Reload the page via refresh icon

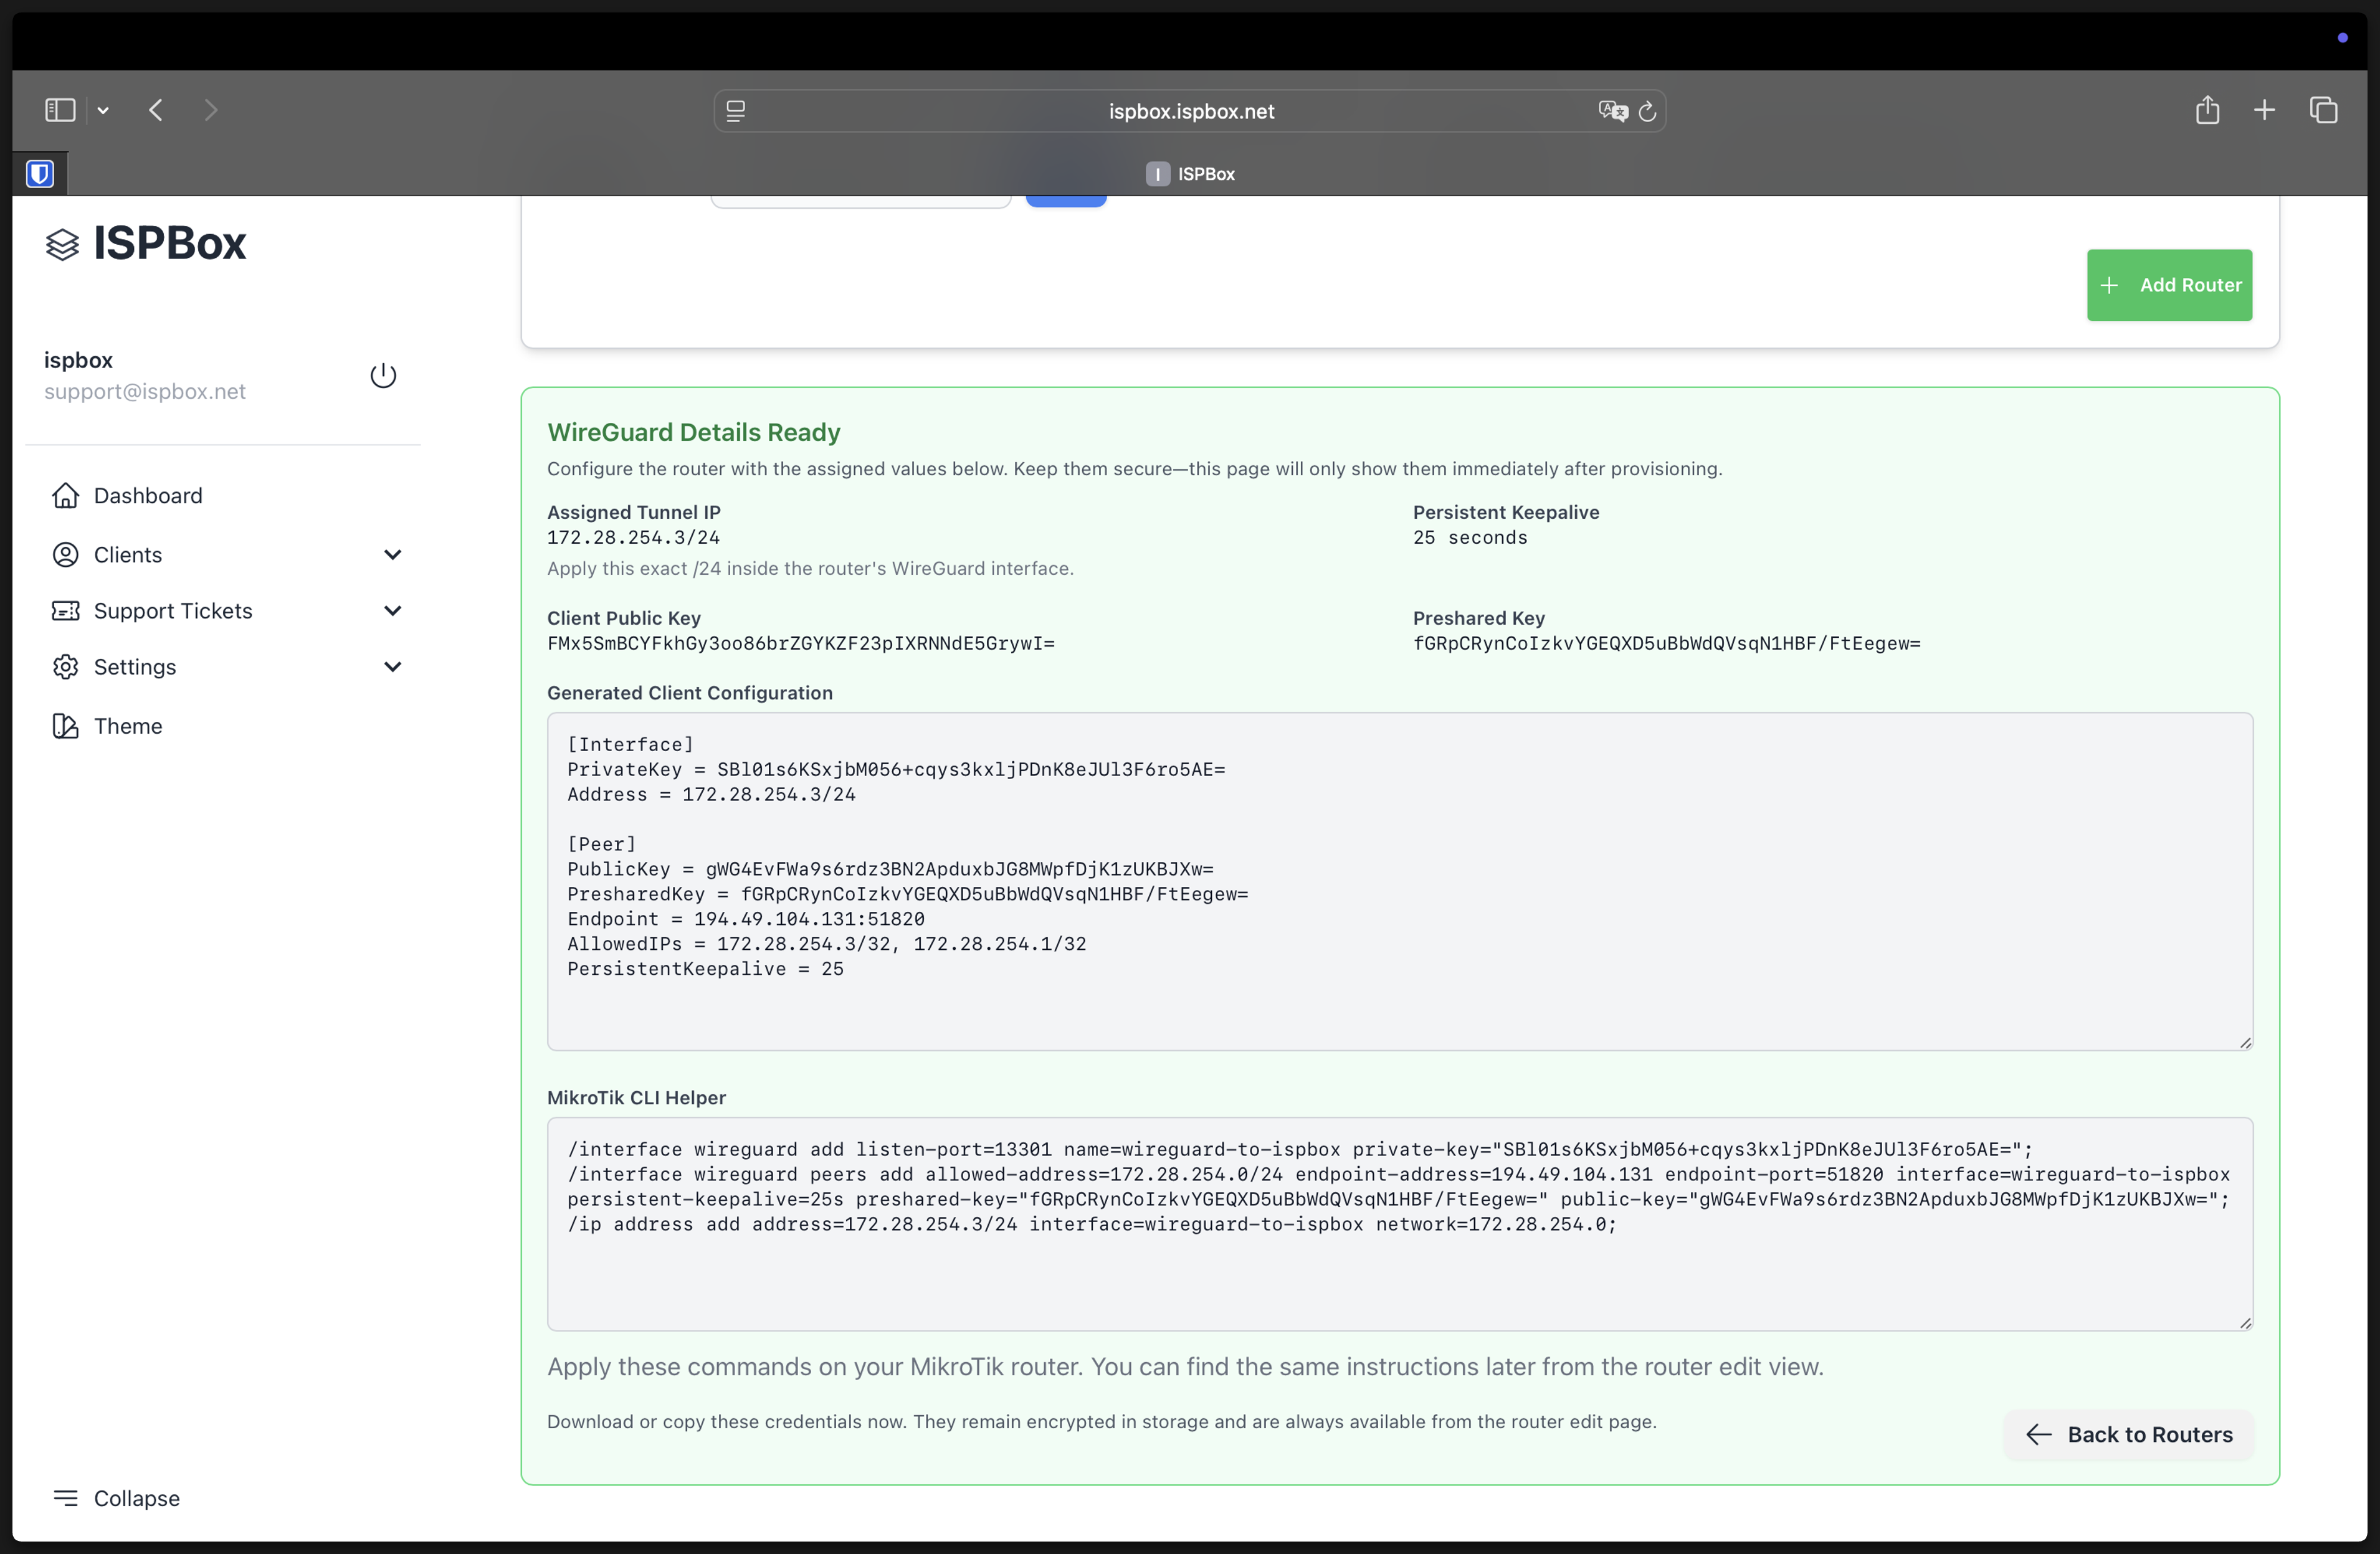(1647, 111)
